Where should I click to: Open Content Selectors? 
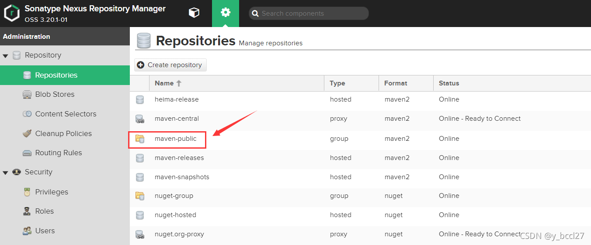[x=66, y=114]
